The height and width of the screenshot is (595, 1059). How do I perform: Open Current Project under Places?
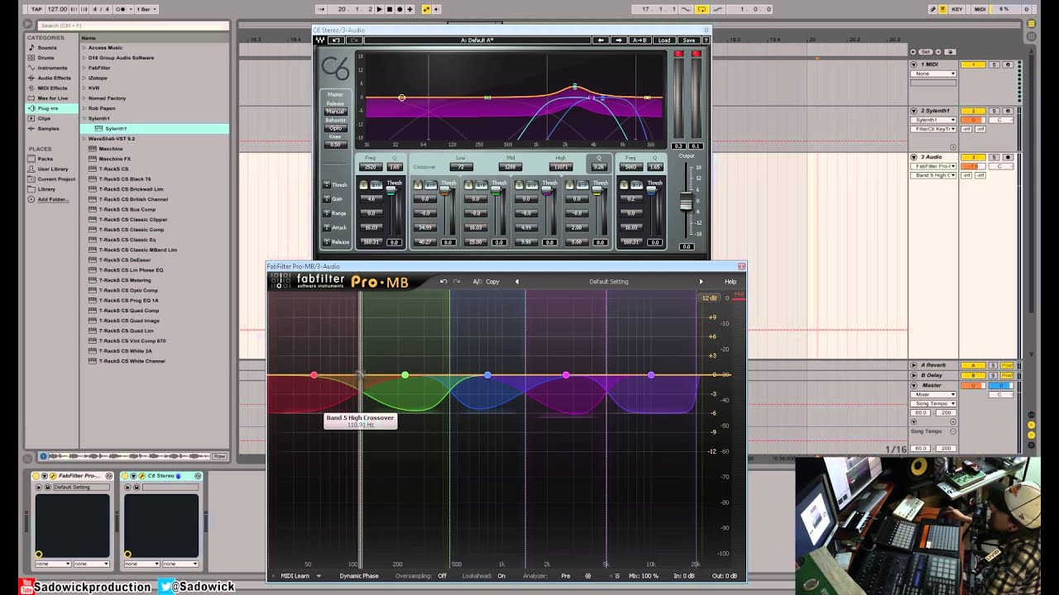point(55,178)
